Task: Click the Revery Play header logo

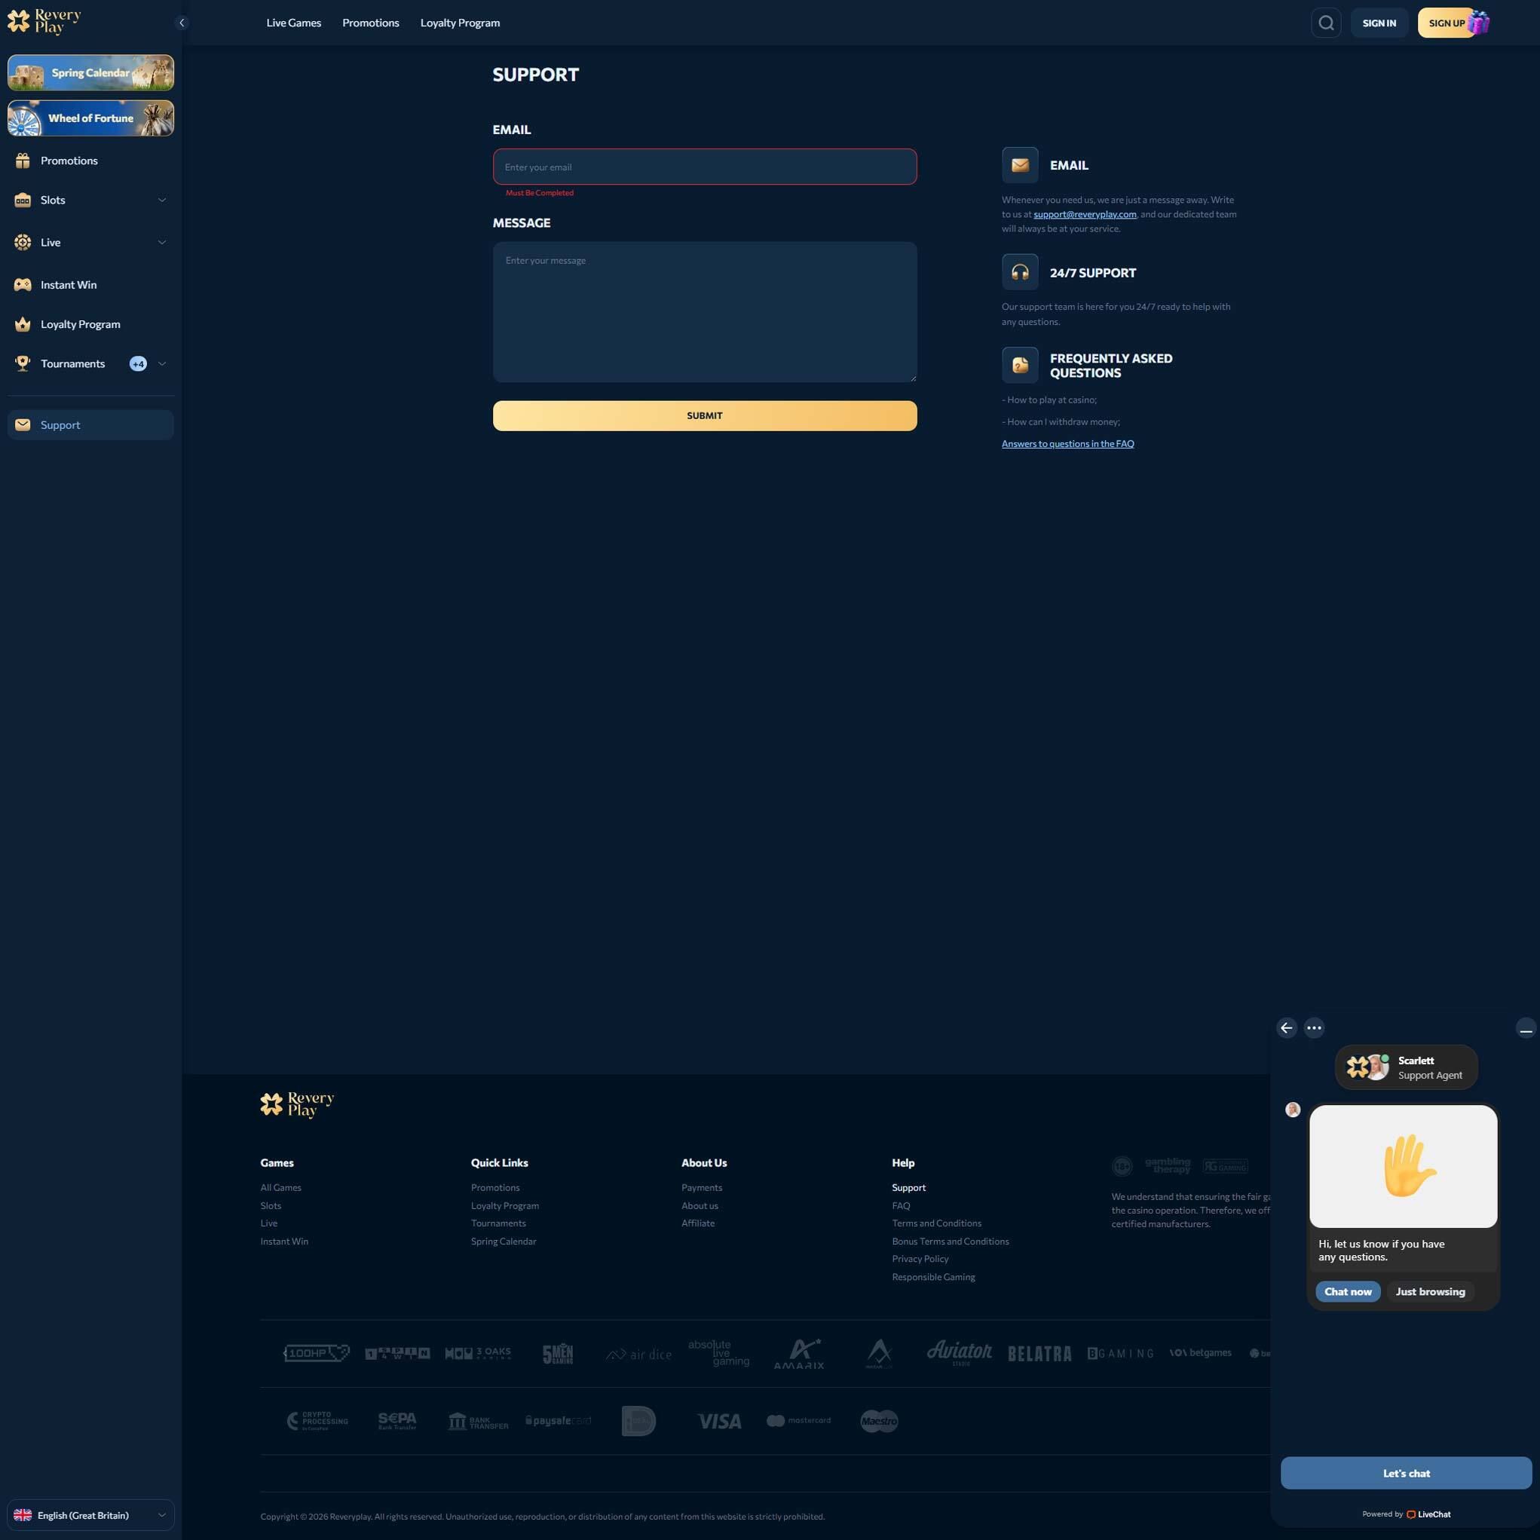Action: pyautogui.click(x=44, y=22)
